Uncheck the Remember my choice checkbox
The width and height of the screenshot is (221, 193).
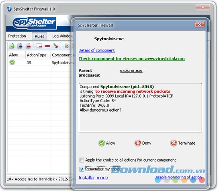(x=82, y=169)
